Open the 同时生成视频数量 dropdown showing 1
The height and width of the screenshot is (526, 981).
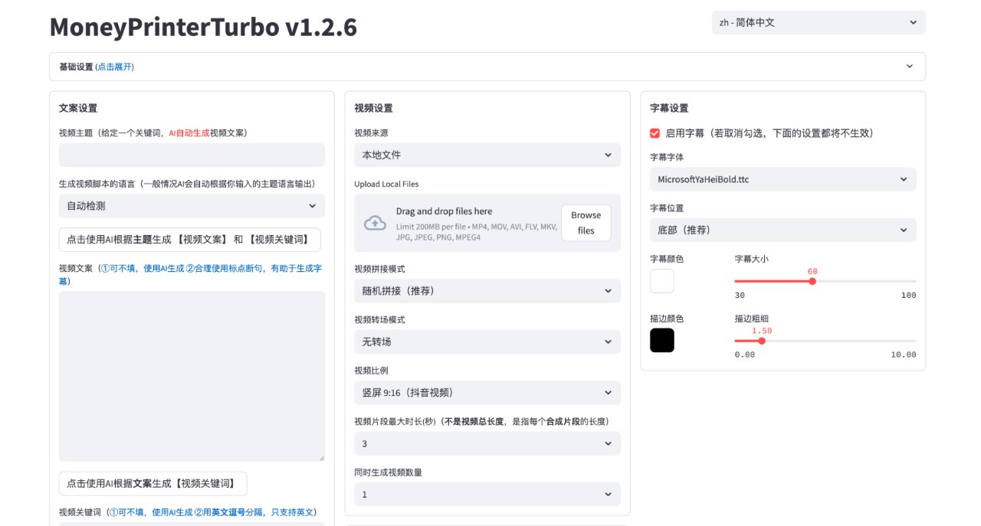tap(487, 495)
